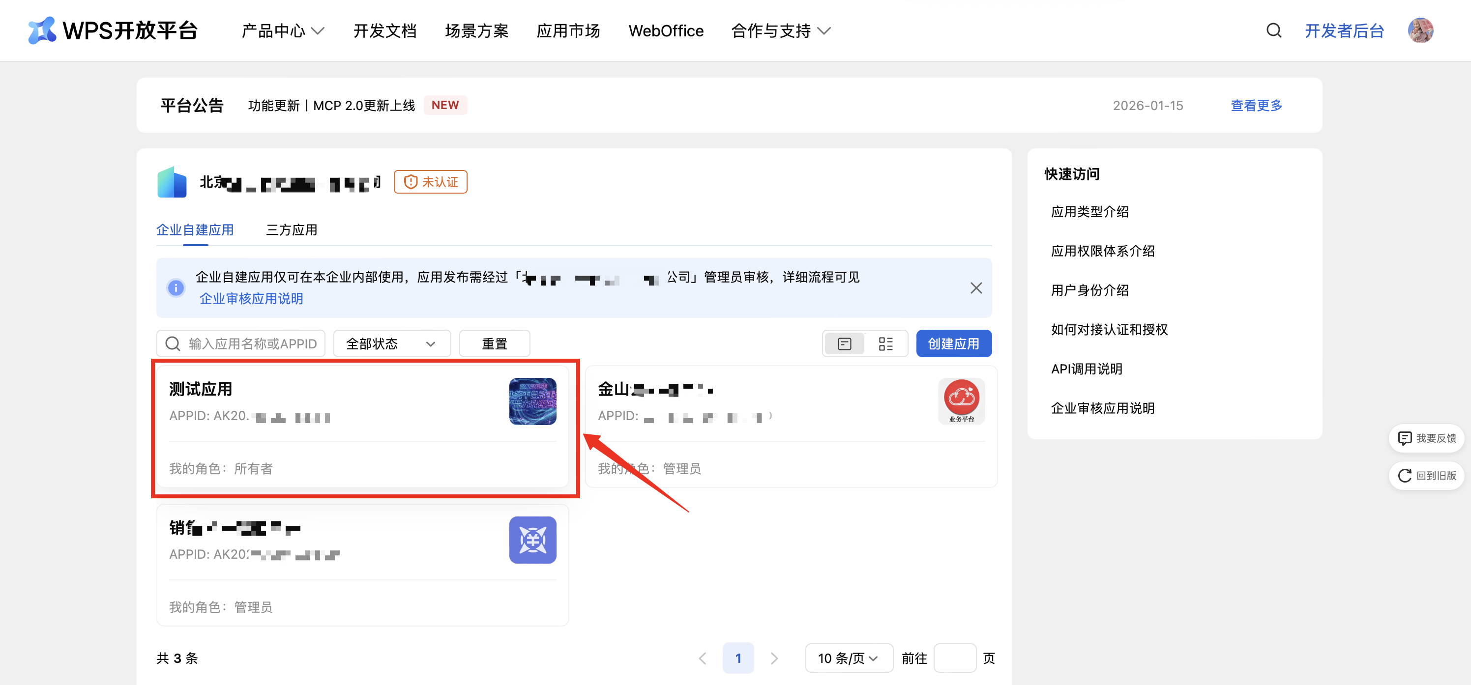
Task: Go to the previous page arrow
Action: [x=703, y=658]
